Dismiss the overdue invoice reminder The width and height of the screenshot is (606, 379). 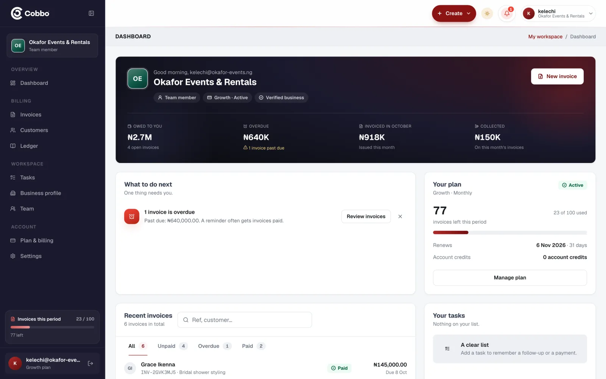(400, 216)
